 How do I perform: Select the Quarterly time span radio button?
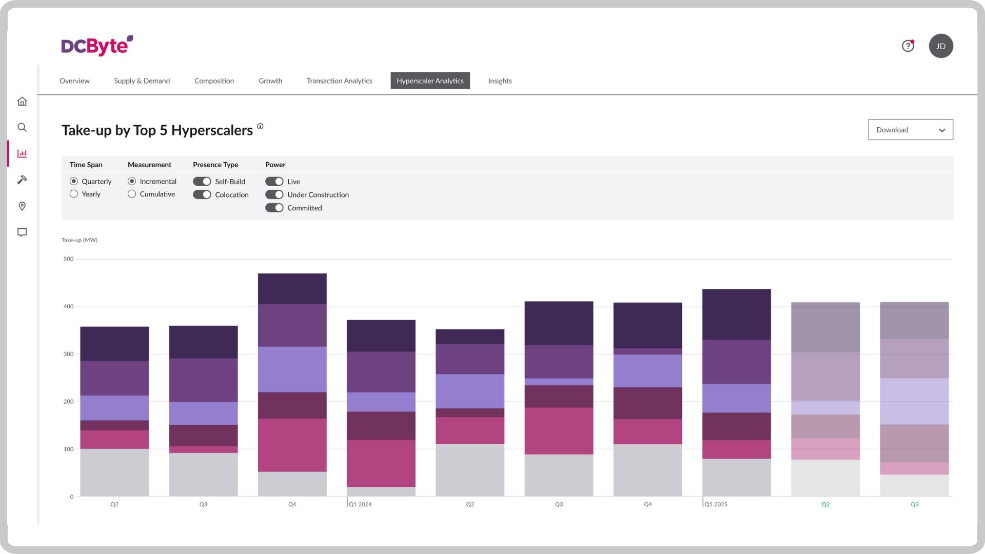click(74, 181)
